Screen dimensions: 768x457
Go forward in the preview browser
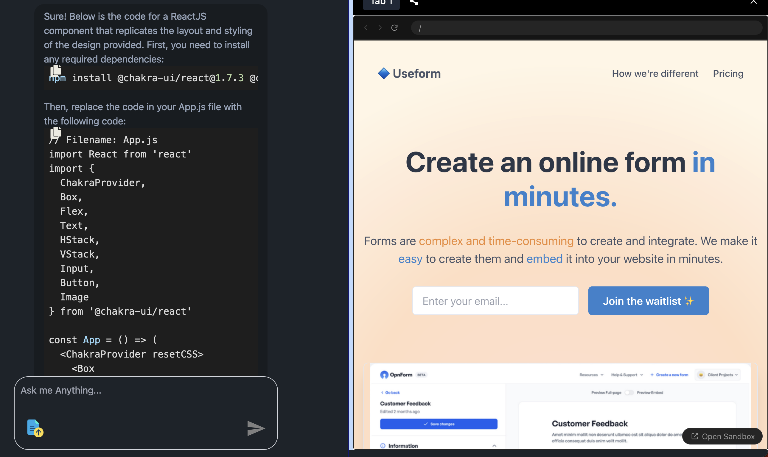pyautogui.click(x=380, y=28)
